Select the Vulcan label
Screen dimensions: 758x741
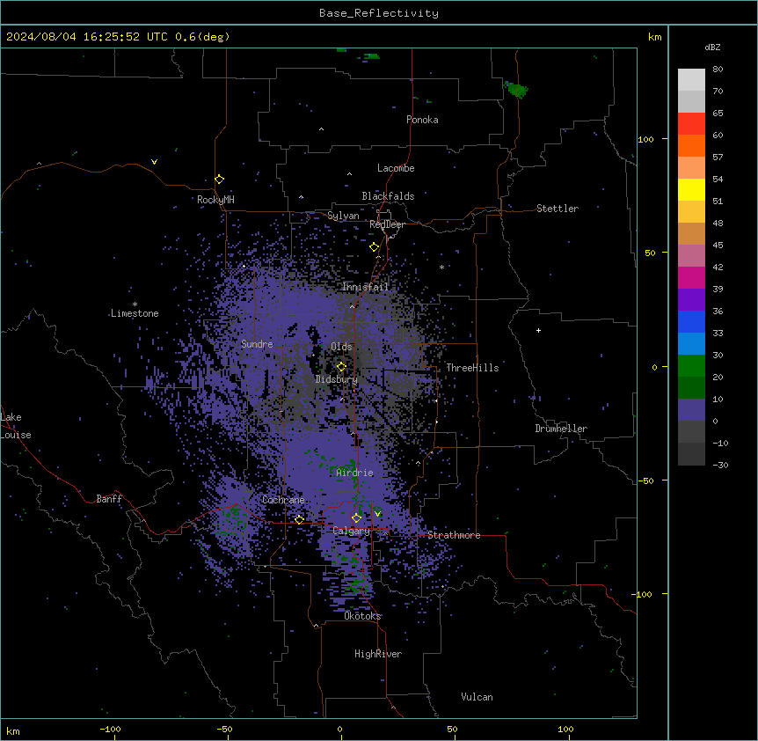pos(477,697)
